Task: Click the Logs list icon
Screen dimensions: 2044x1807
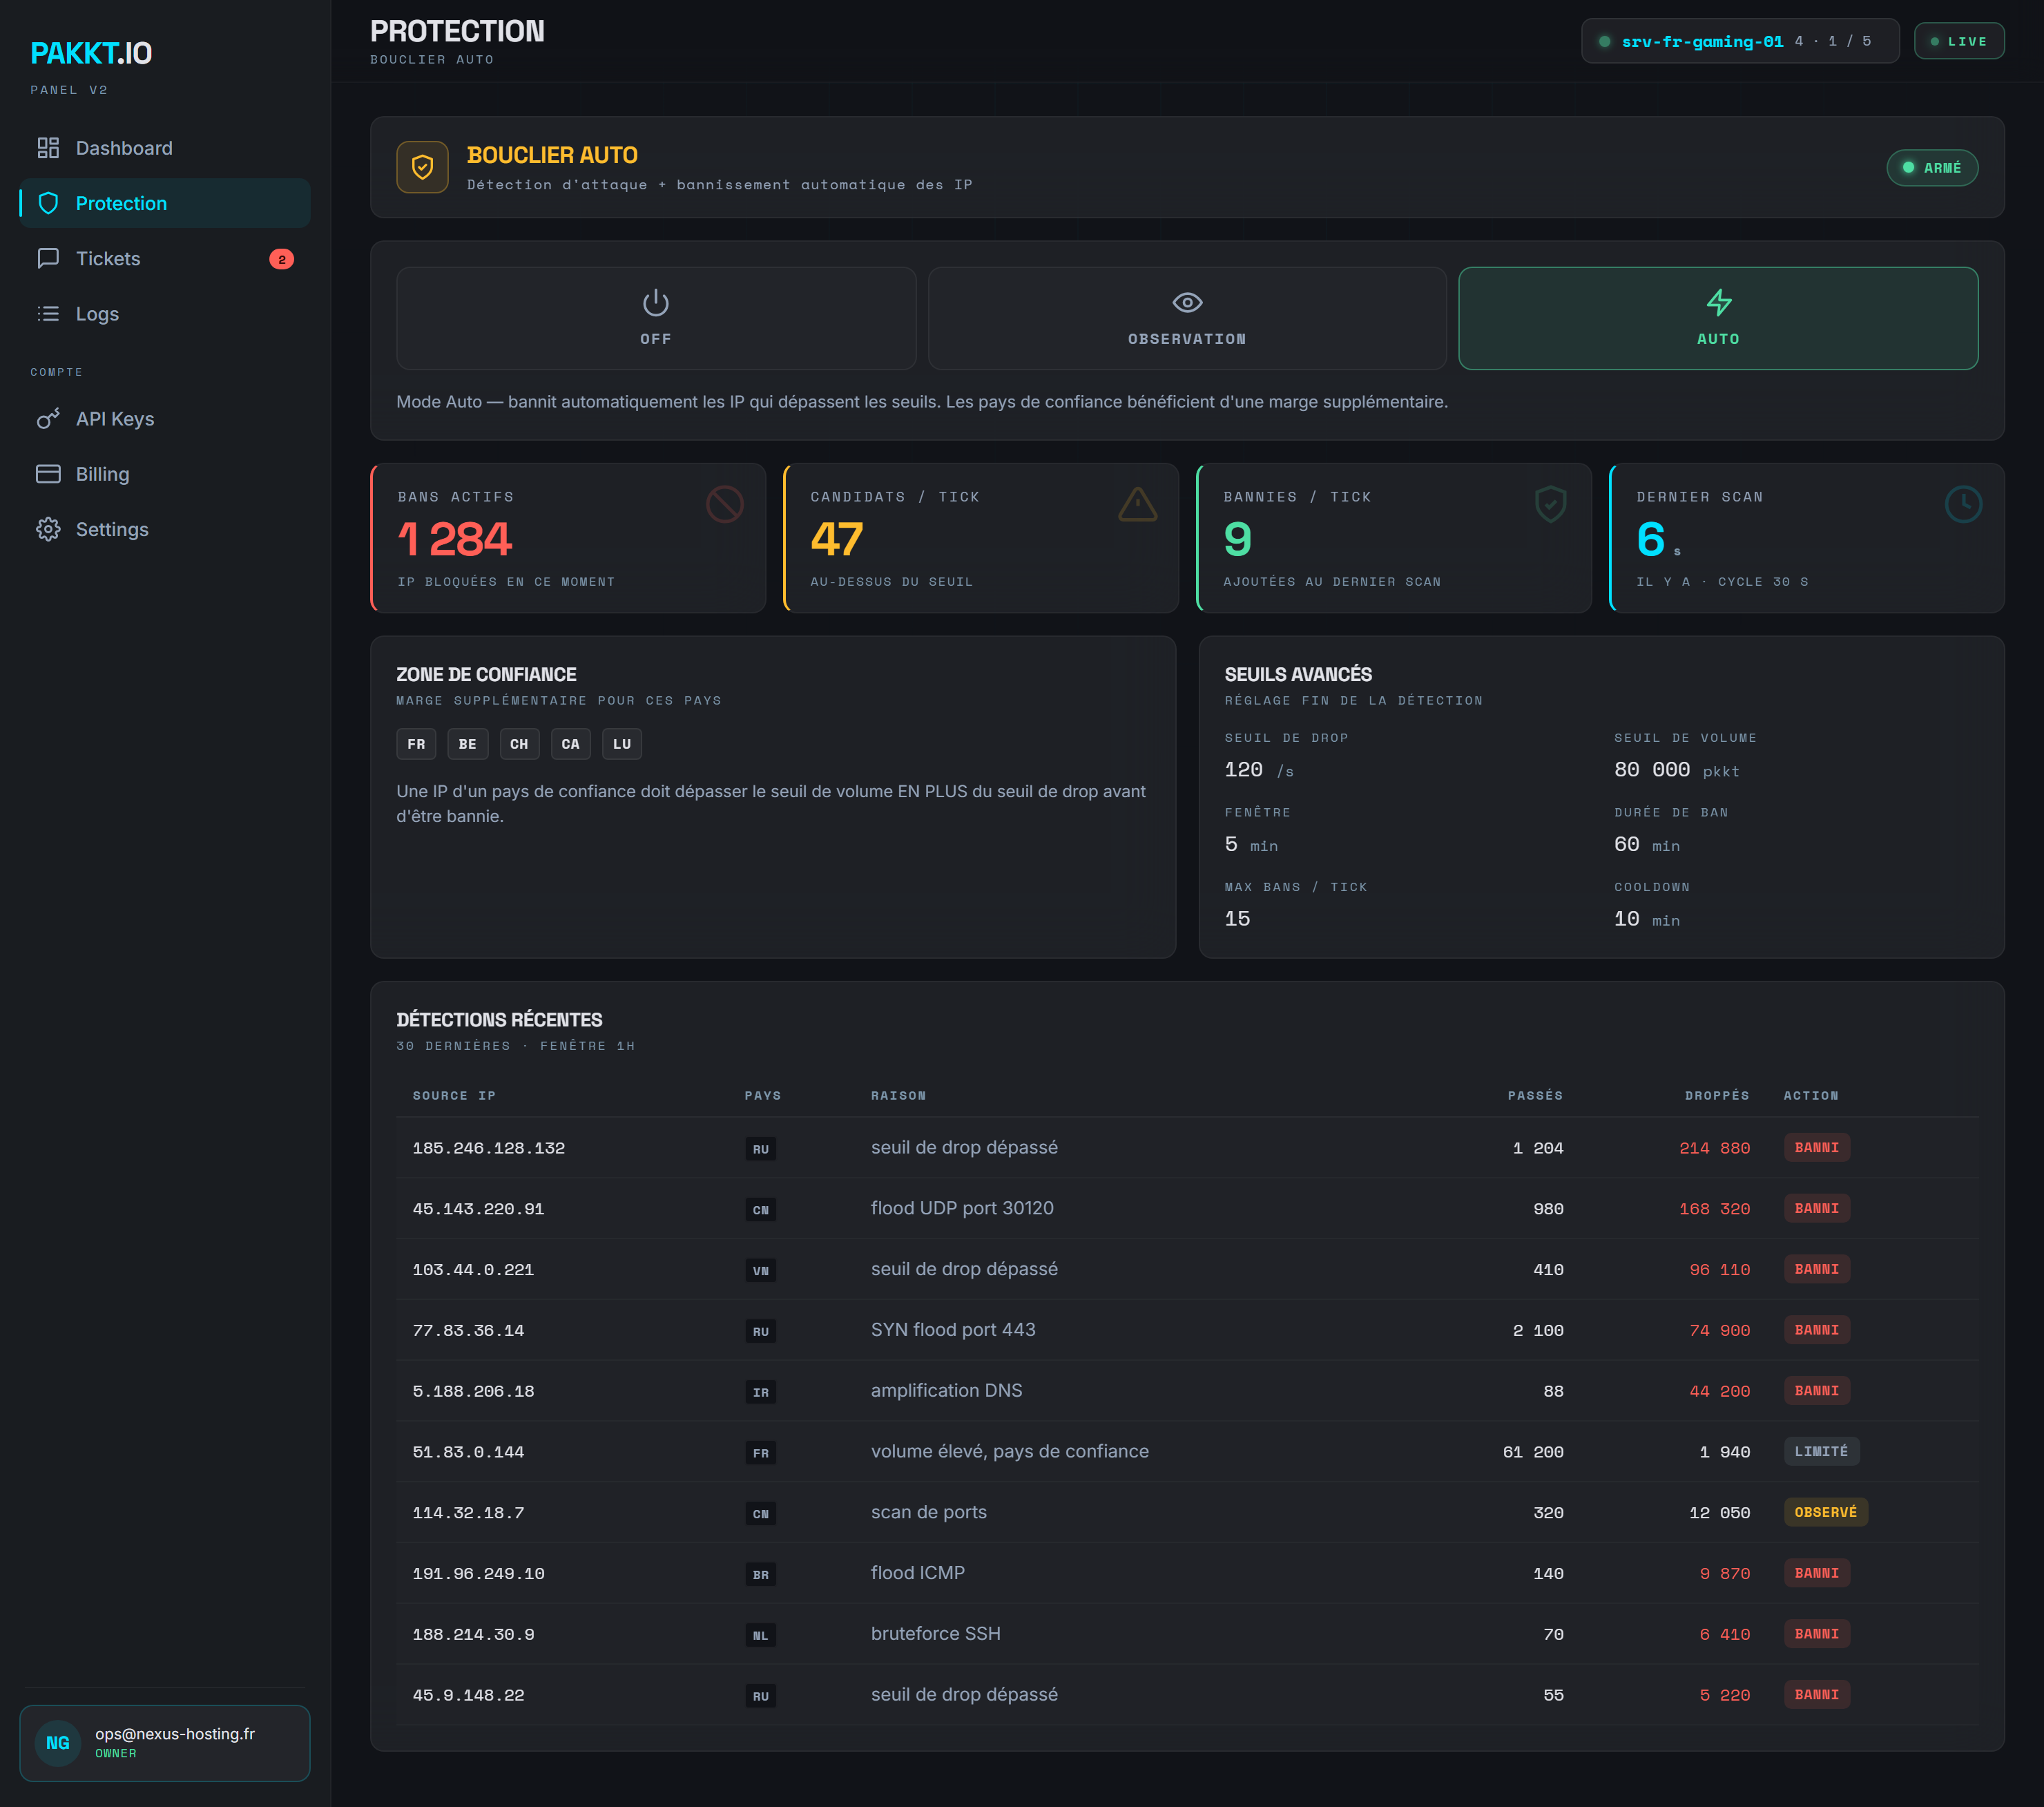Action: [48, 313]
